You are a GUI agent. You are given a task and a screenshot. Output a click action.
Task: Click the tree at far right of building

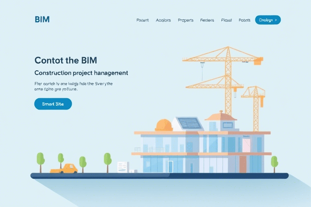[x=274, y=162]
